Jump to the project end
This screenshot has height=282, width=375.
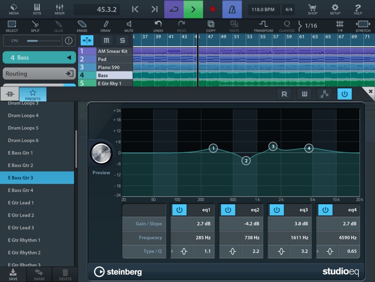[x=154, y=10]
